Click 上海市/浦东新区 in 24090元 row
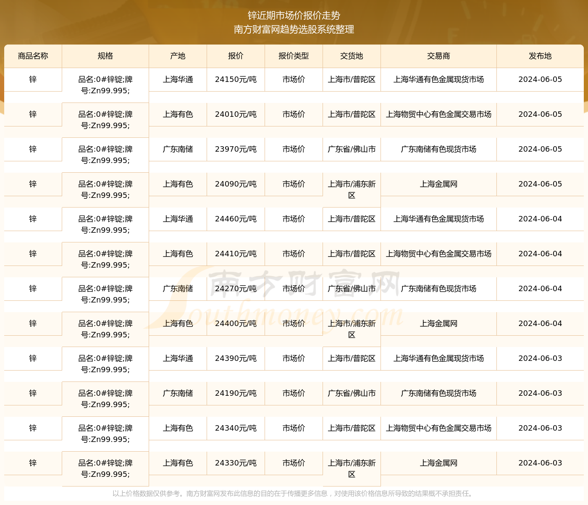Screen dimensions: 588x505 (352, 189)
